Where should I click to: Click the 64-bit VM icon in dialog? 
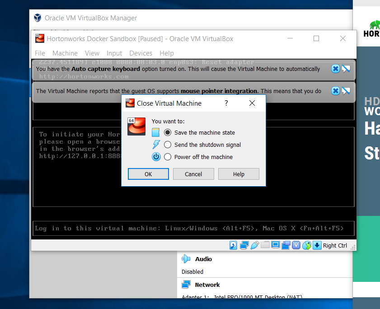[136, 126]
